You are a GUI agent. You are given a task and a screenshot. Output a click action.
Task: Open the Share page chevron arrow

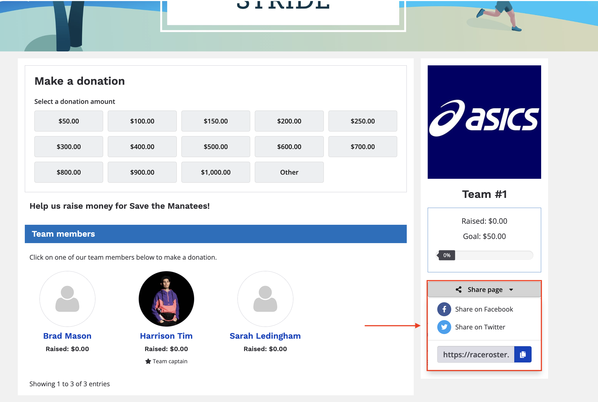click(511, 290)
